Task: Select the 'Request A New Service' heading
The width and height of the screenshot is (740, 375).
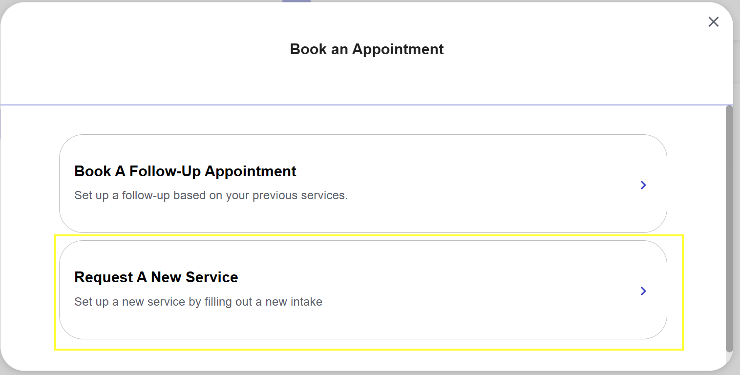Action: pos(156,277)
